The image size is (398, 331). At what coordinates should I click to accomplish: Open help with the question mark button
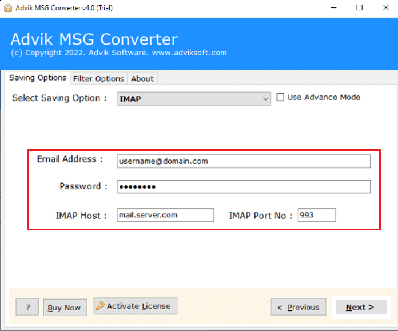(27, 307)
